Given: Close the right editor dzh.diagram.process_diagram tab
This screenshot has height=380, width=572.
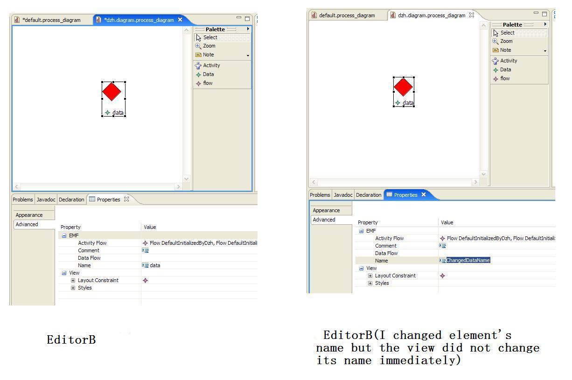Looking at the screenshot, I should [471, 15].
